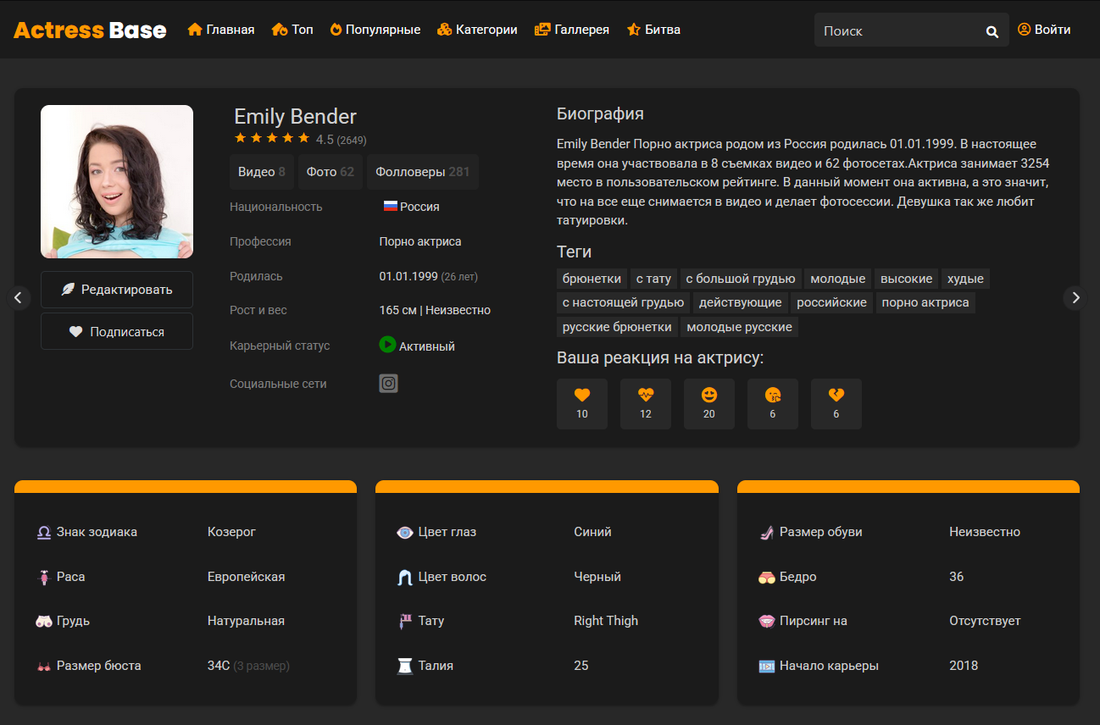Open the profile photo thumbnail
The height and width of the screenshot is (725, 1100).
click(x=117, y=181)
